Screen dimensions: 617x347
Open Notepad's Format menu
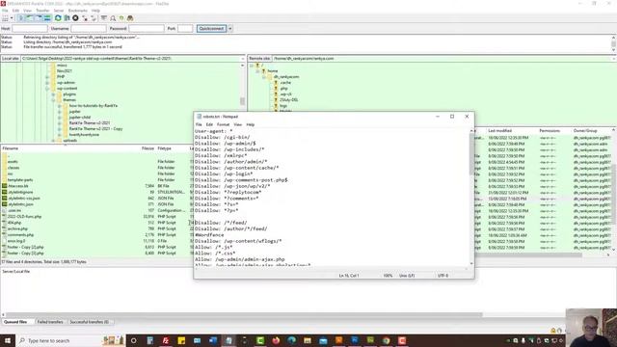(223, 124)
